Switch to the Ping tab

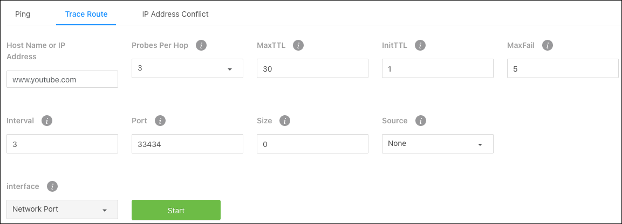[x=23, y=14]
